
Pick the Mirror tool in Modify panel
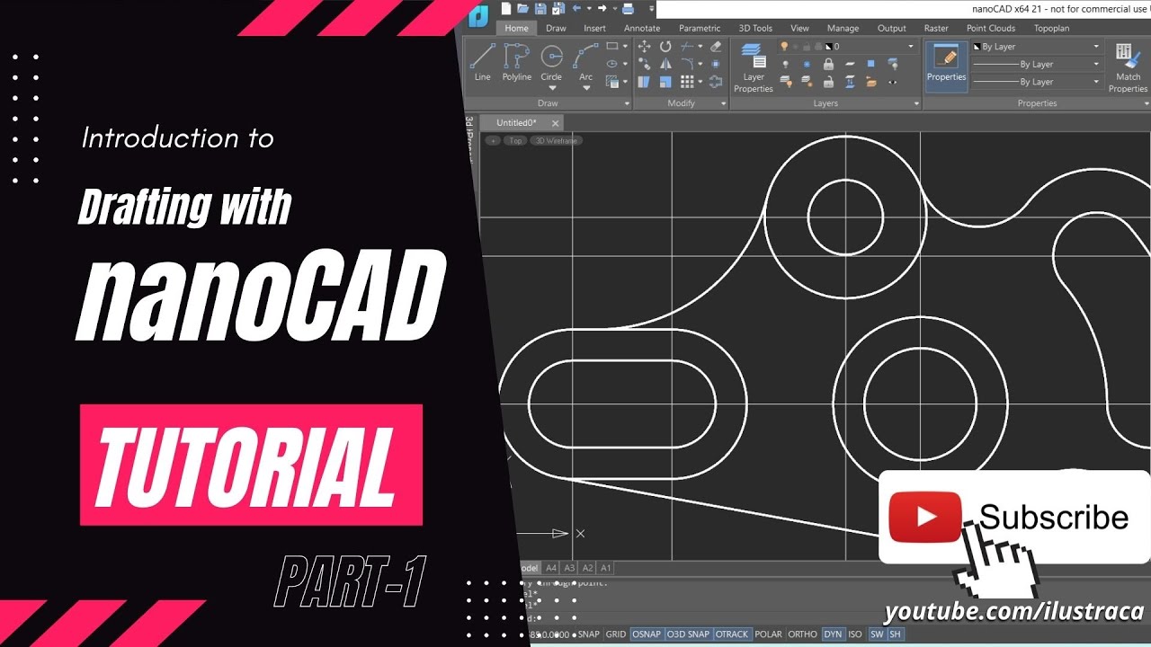click(x=665, y=64)
